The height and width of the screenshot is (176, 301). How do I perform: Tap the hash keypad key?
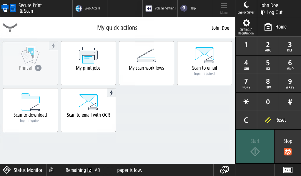290,102
